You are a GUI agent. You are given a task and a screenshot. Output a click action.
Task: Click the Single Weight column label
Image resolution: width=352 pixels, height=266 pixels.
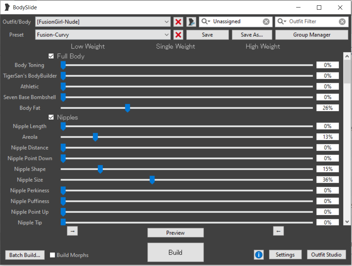pos(176,46)
